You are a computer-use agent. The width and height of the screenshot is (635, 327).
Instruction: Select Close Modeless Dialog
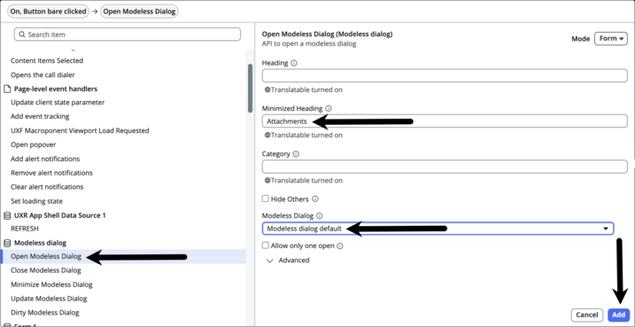46,270
